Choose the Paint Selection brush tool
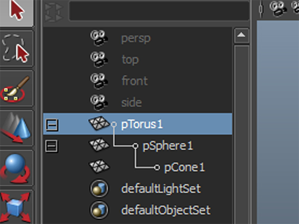Viewport: 299px width, 224px height. click(17, 88)
